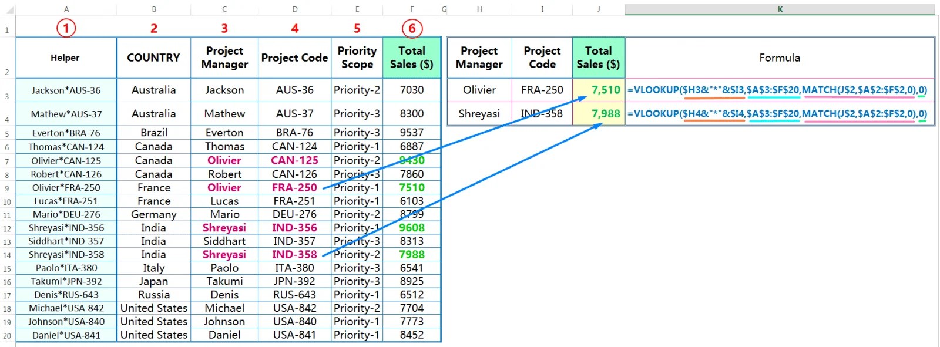Click total sales value 8452
Screen dimensions: 940x347
pyautogui.click(x=412, y=335)
